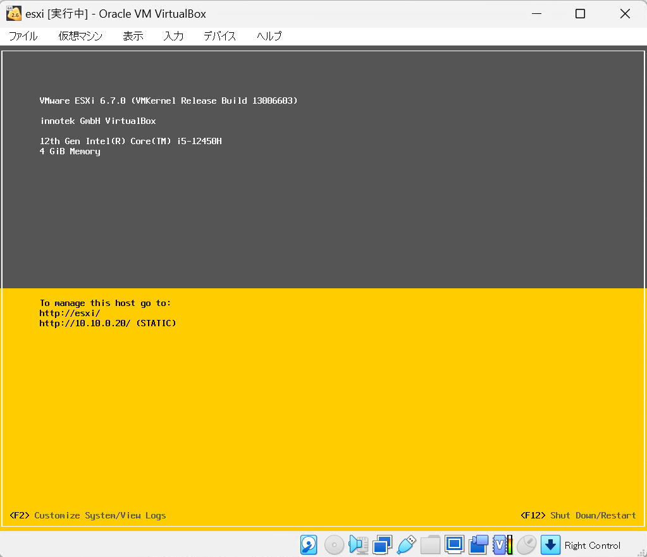Click the display settings status icon
This screenshot has height=557, width=647.
454,544
